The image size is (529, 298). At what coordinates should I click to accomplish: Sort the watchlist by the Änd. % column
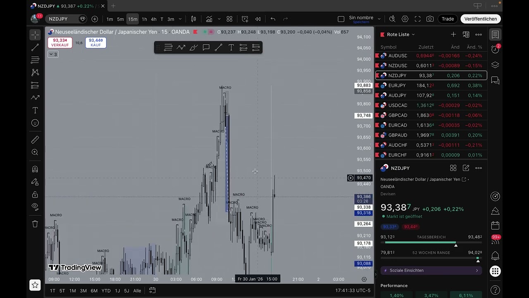tap(474, 47)
